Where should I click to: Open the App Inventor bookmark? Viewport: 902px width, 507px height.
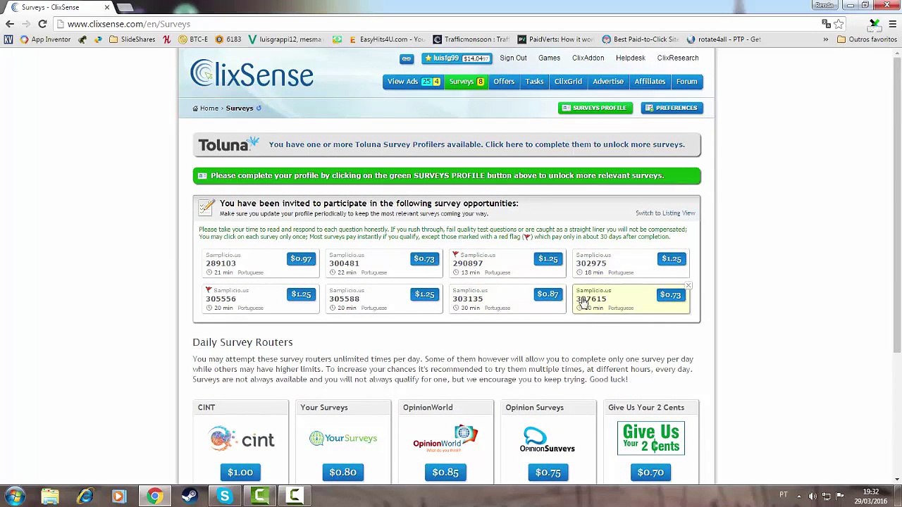coord(45,39)
